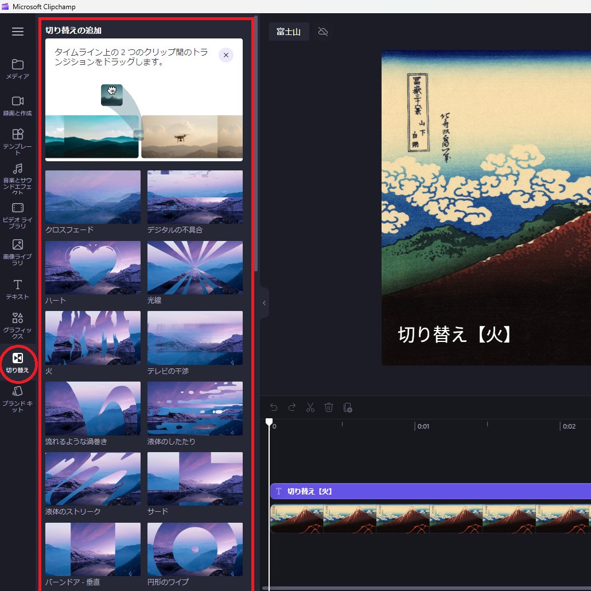591x591 pixels.
Task: Open the hamburger menu
Action: click(x=18, y=32)
